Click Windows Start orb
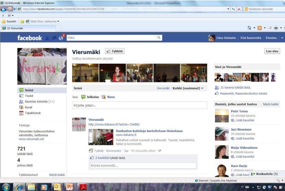The image size is (285, 191). tap(6, 187)
